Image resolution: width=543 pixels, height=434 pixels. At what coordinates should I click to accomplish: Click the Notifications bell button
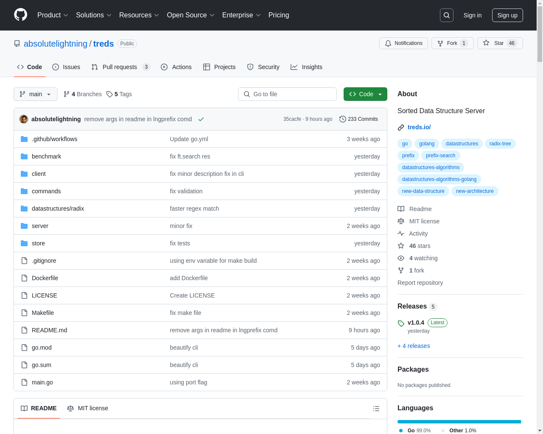pos(403,43)
